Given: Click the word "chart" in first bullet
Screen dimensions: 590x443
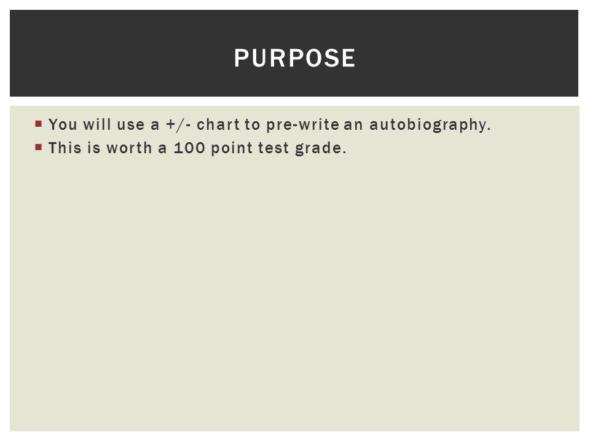Looking at the screenshot, I should (218, 125).
